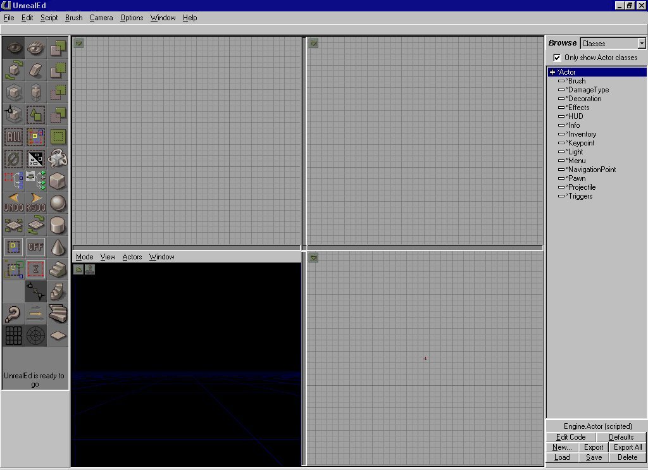Expand the *Actor class tree node
The image size is (648, 470).
point(552,72)
